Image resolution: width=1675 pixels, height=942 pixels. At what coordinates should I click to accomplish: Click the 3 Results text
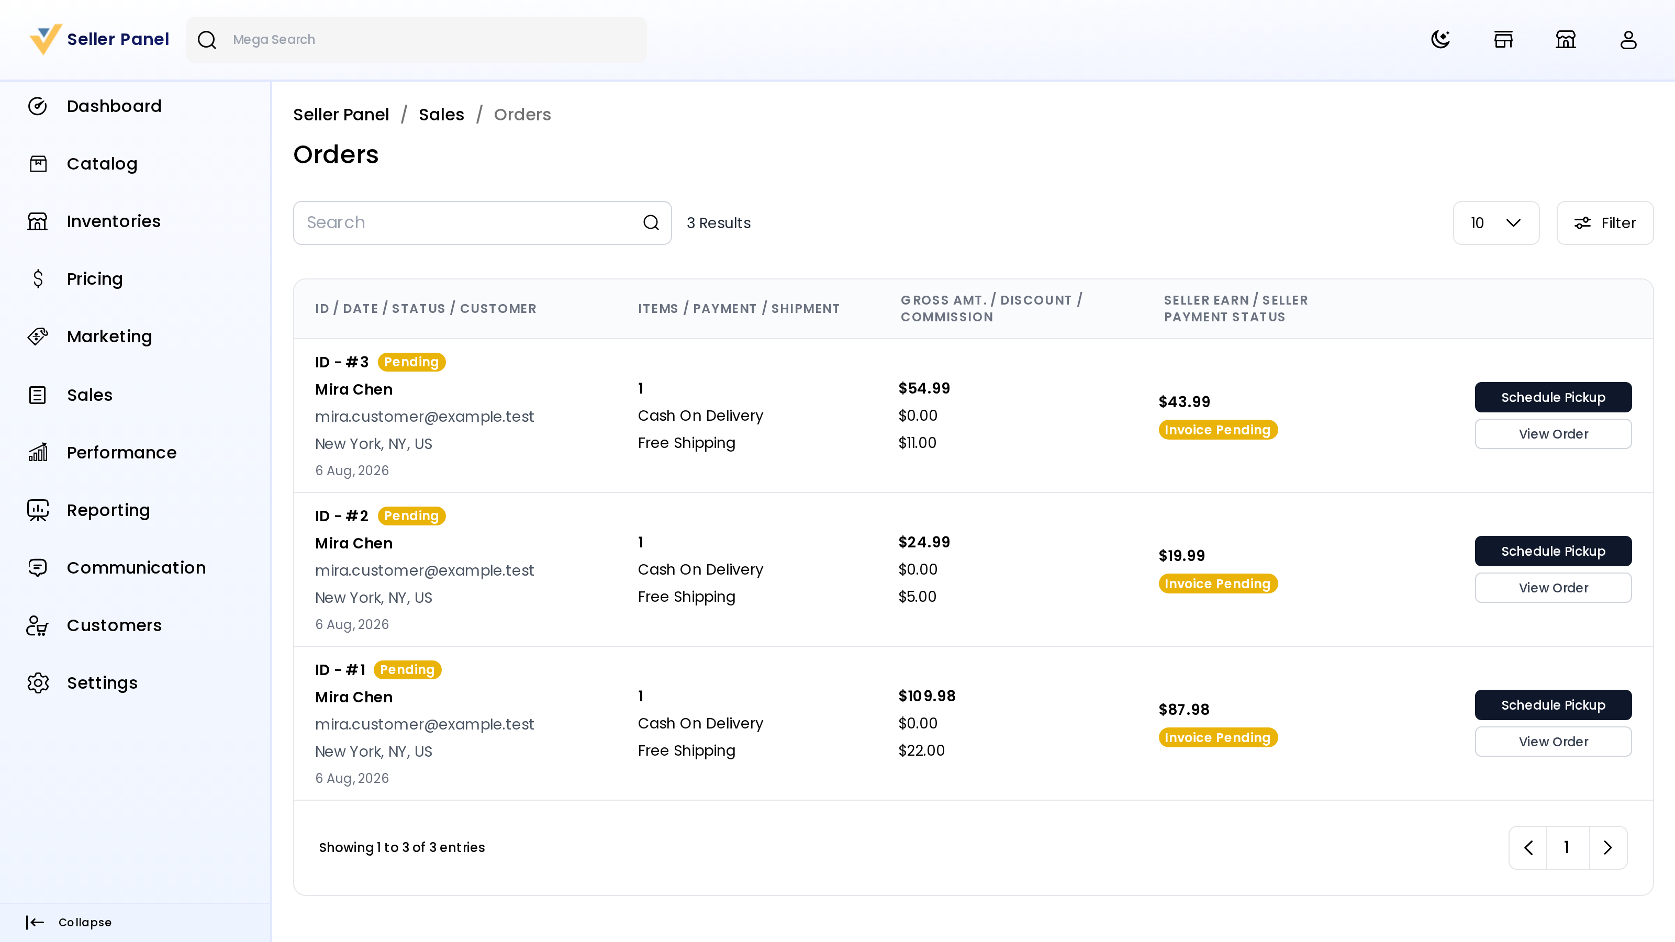719,223
